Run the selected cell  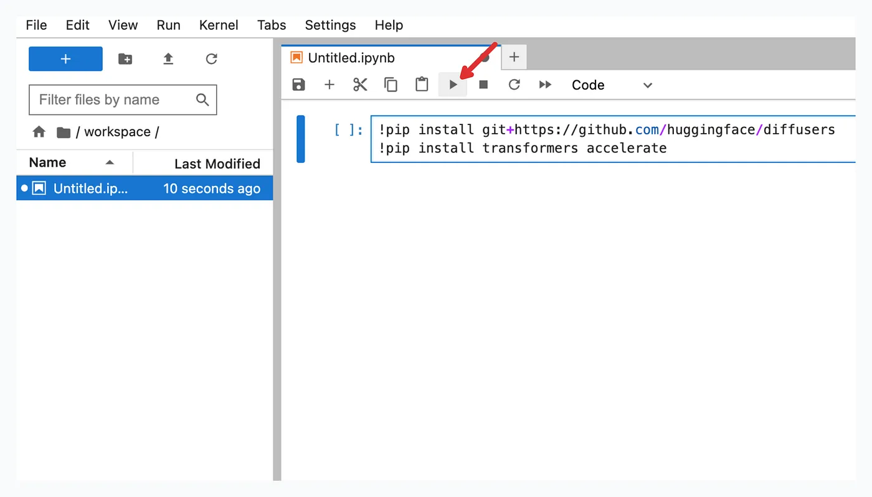point(453,85)
